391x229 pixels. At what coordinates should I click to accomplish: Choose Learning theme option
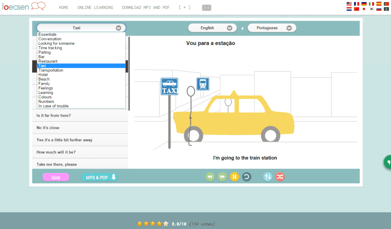click(x=81, y=93)
